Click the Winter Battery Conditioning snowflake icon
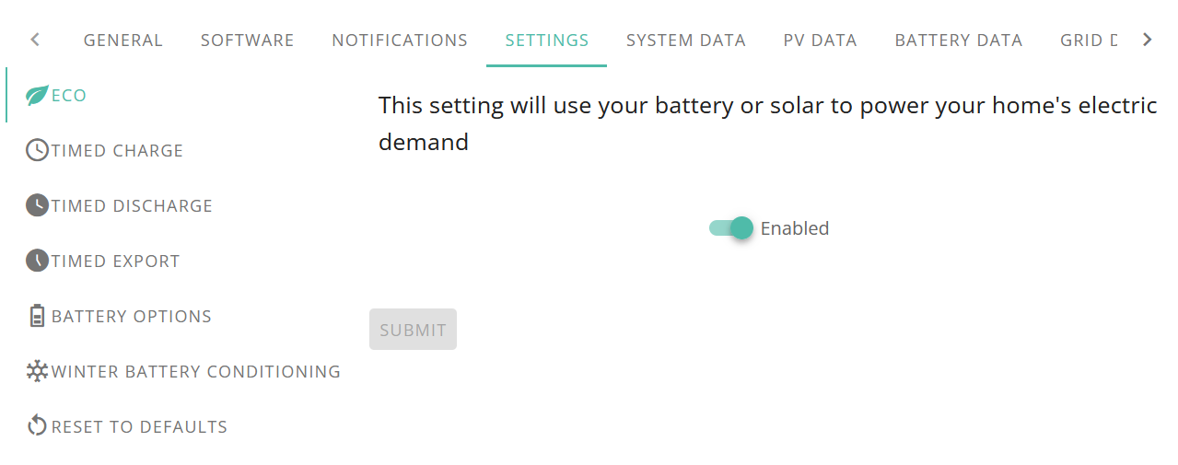Image resolution: width=1178 pixels, height=465 pixels. point(37,371)
